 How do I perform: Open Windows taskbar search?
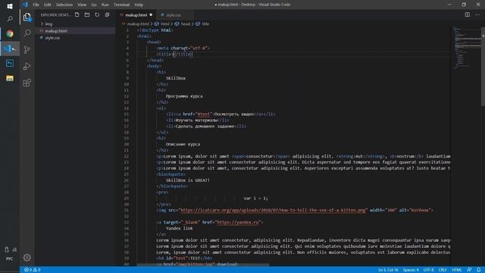tap(10, 19)
